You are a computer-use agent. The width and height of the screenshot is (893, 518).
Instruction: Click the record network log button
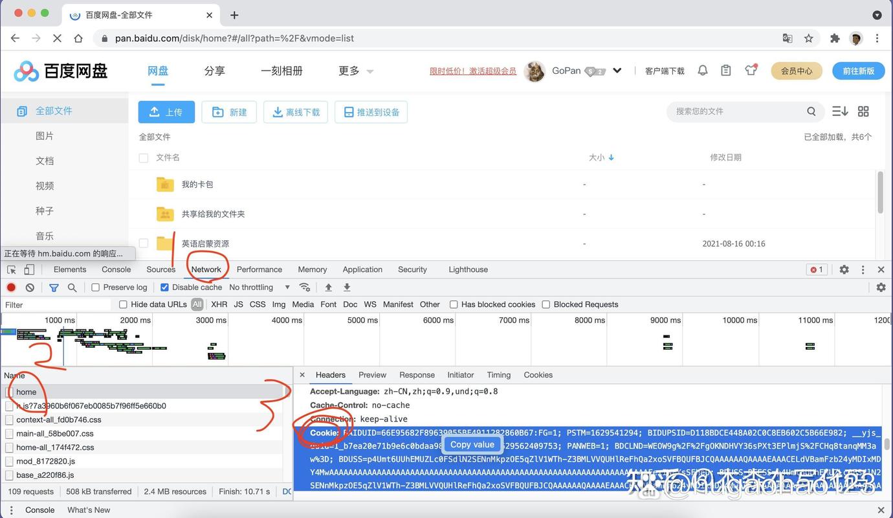(x=10, y=287)
